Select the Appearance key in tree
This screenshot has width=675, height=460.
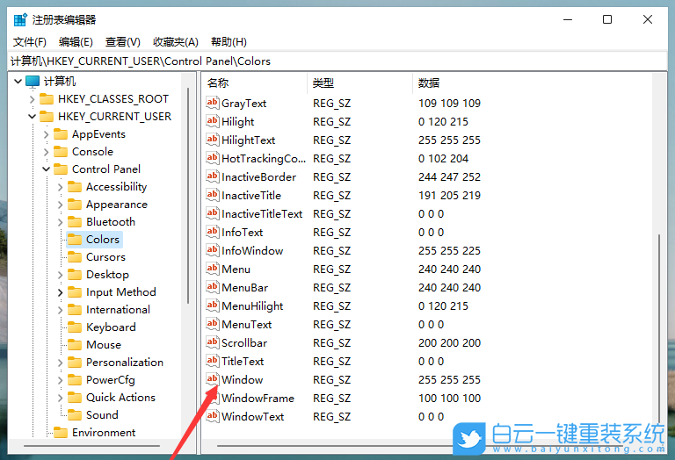tap(117, 205)
